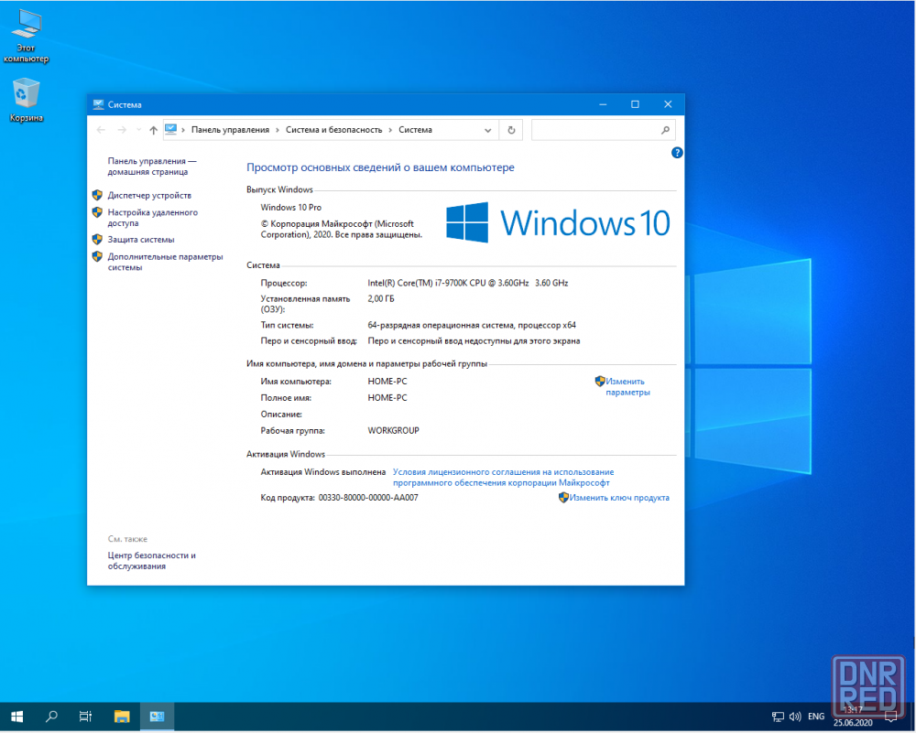This screenshot has width=916, height=733.
Task: Open Диспетчер устройств link
Action: click(149, 195)
